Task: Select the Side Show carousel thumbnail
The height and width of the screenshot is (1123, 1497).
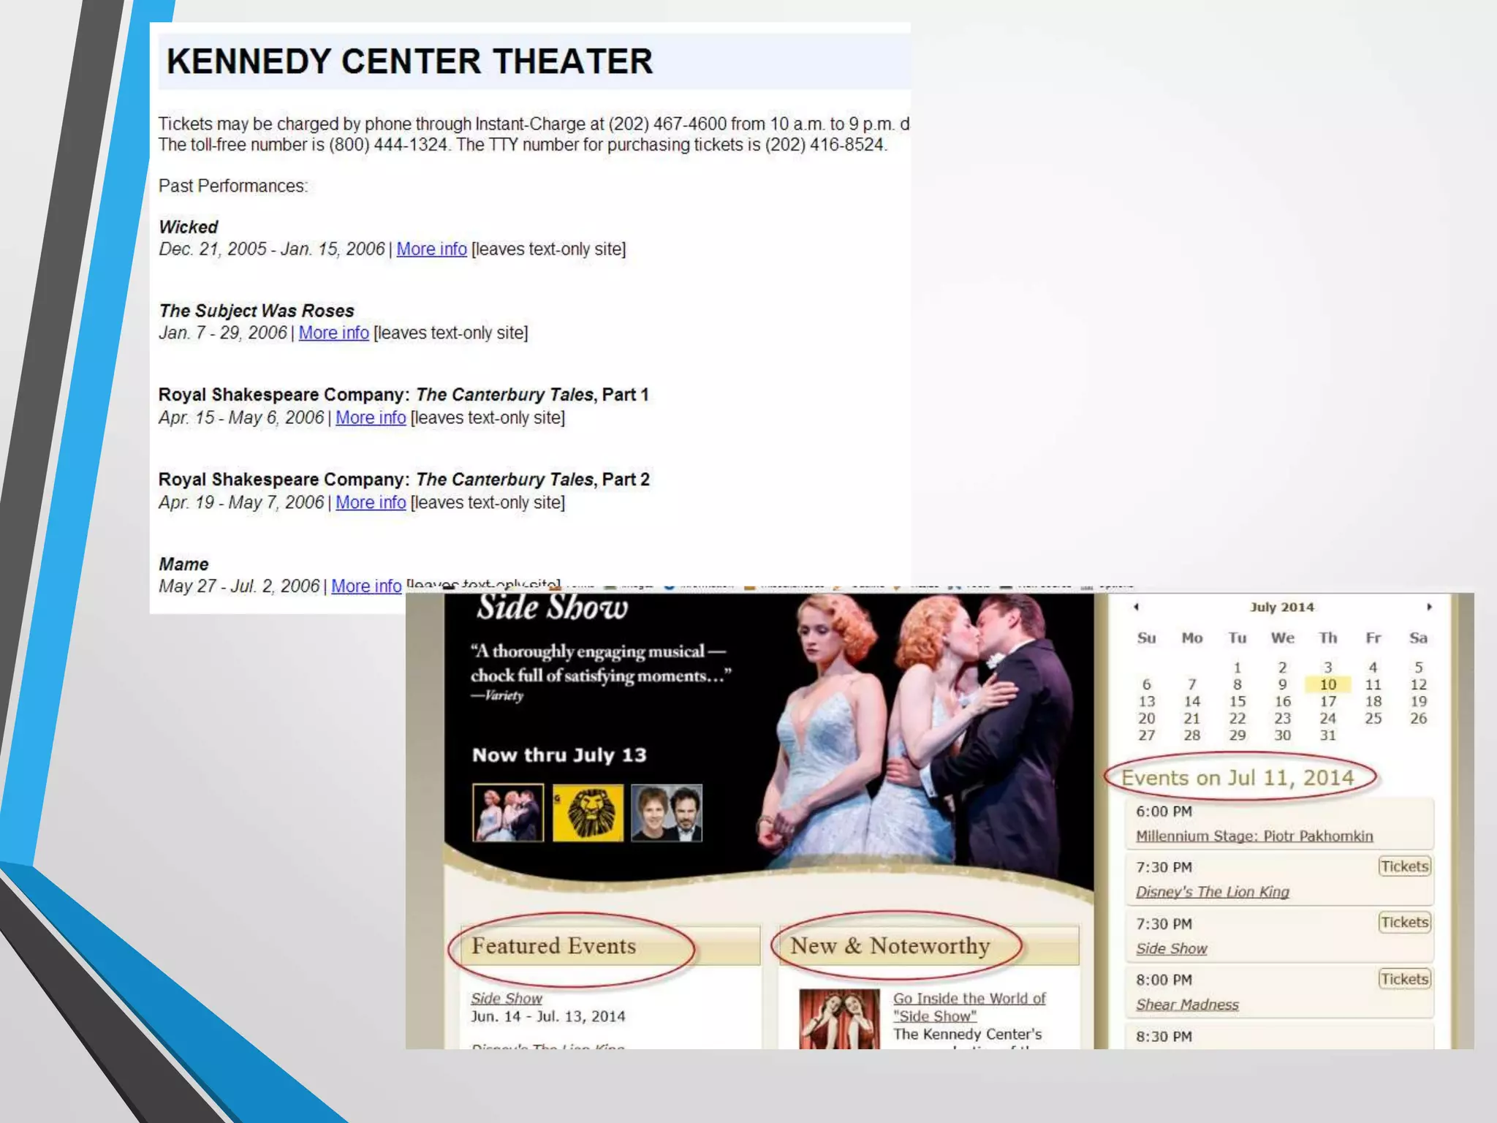Action: [x=508, y=813]
